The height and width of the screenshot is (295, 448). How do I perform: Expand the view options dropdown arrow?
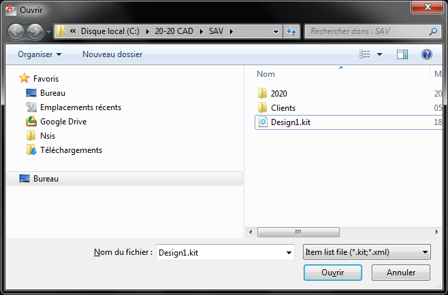[x=379, y=54]
